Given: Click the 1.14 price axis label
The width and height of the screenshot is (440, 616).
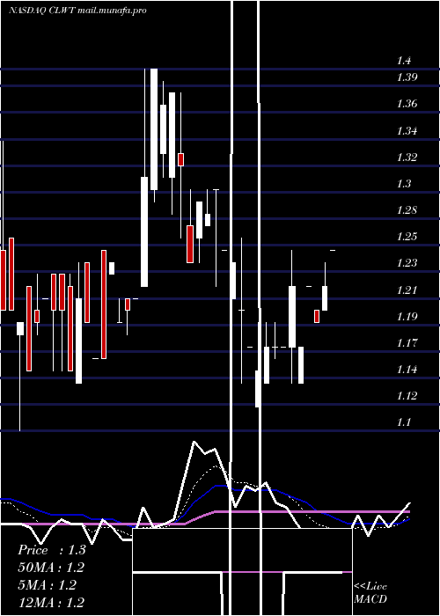Looking at the screenshot, I should [x=407, y=370].
